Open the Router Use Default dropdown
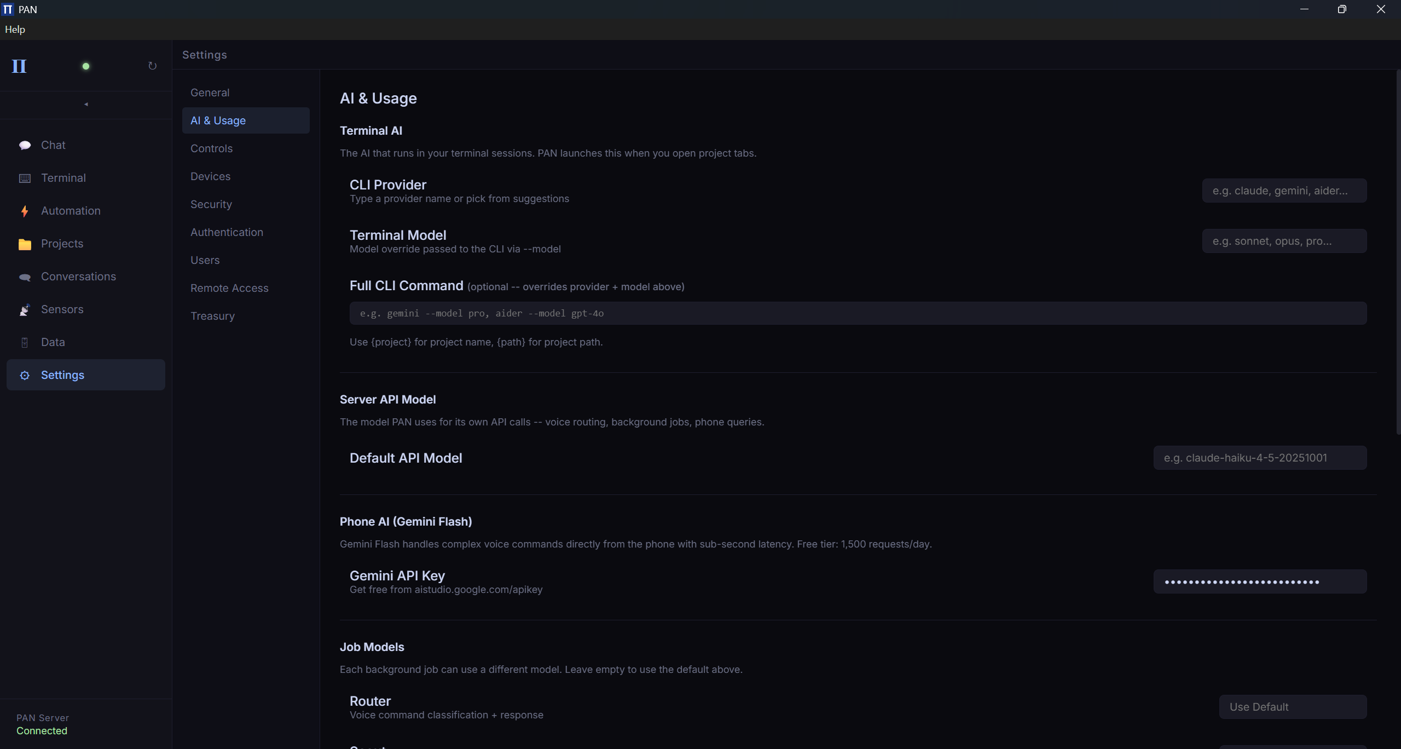The width and height of the screenshot is (1401, 749). click(1292, 707)
